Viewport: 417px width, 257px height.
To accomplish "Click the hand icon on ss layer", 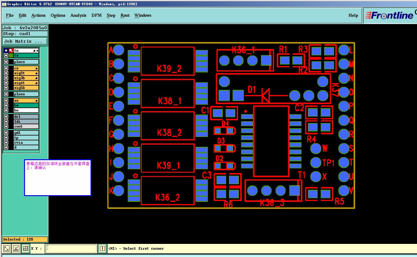I will coord(37,101).
